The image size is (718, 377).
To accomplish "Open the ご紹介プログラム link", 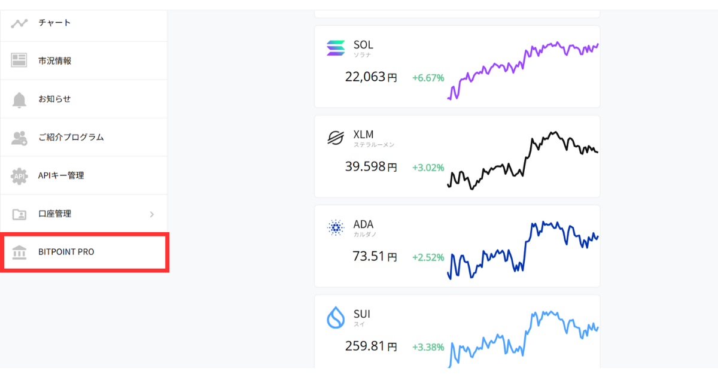I will (x=71, y=137).
